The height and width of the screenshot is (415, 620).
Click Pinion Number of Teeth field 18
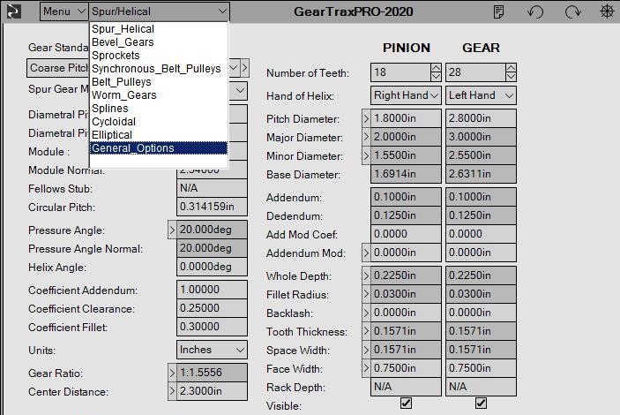(401, 72)
